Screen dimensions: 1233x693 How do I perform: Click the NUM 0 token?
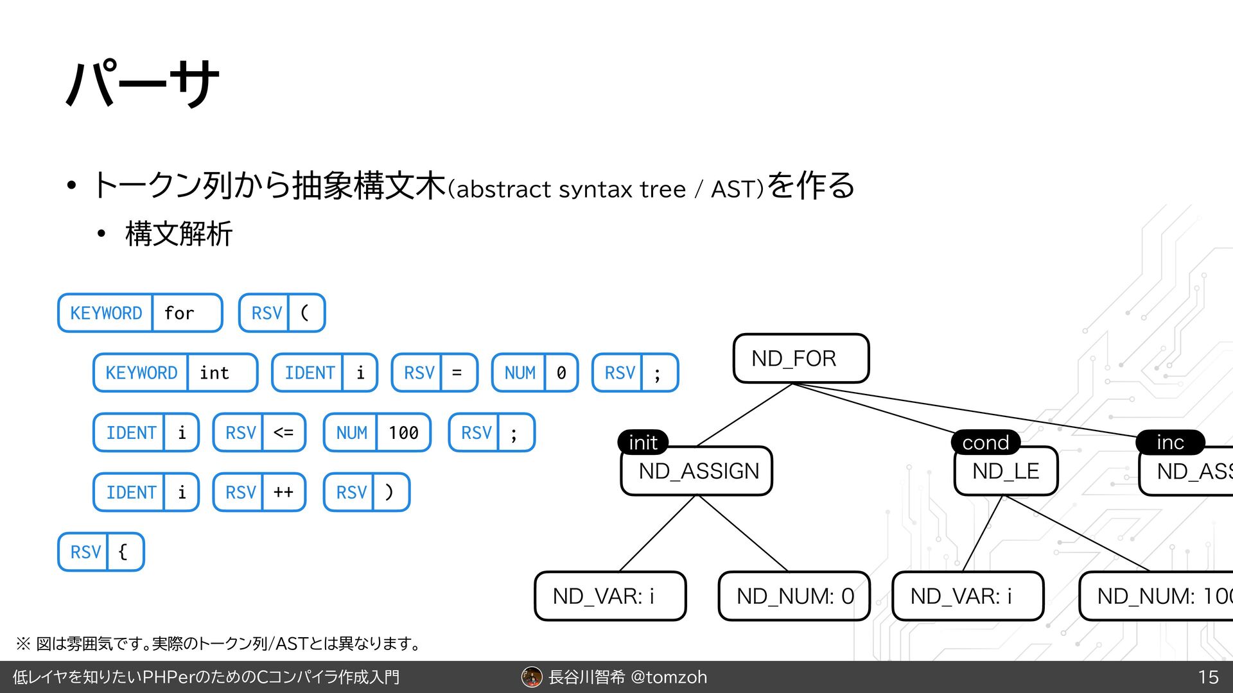click(535, 373)
